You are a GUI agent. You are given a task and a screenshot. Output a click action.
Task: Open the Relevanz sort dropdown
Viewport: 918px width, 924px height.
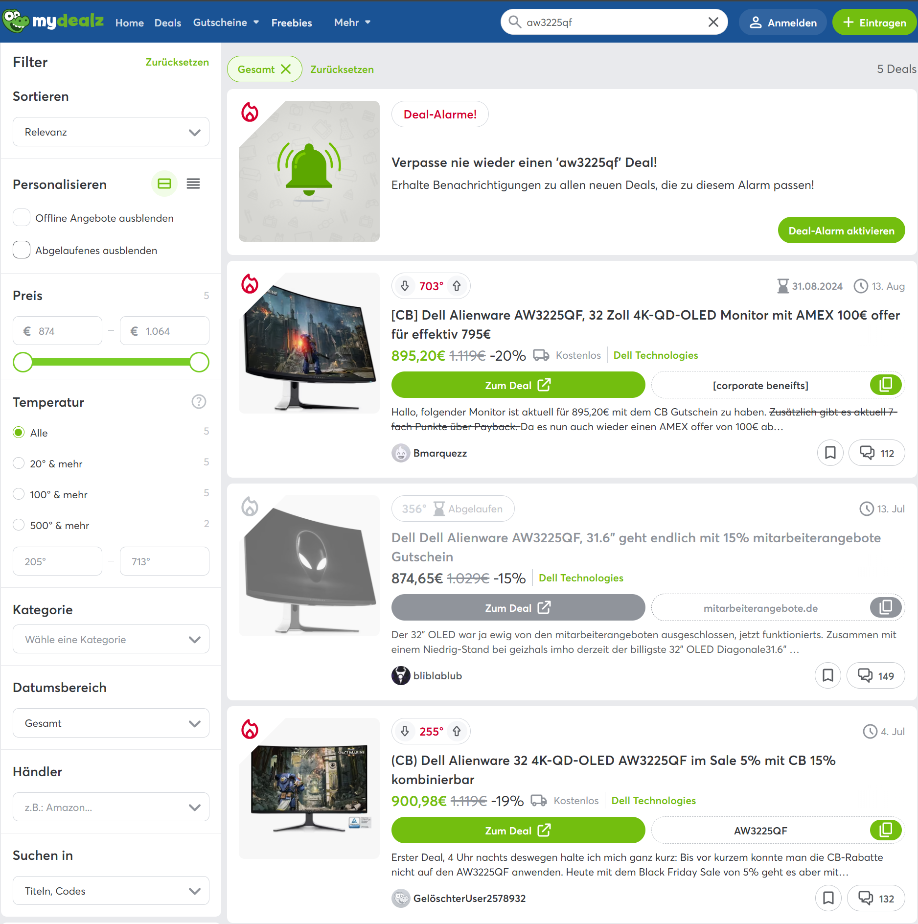pyautogui.click(x=111, y=132)
